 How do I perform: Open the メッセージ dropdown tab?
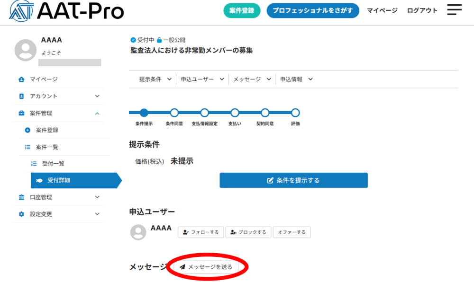click(252, 79)
